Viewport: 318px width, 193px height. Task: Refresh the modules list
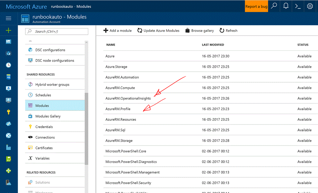228,31
